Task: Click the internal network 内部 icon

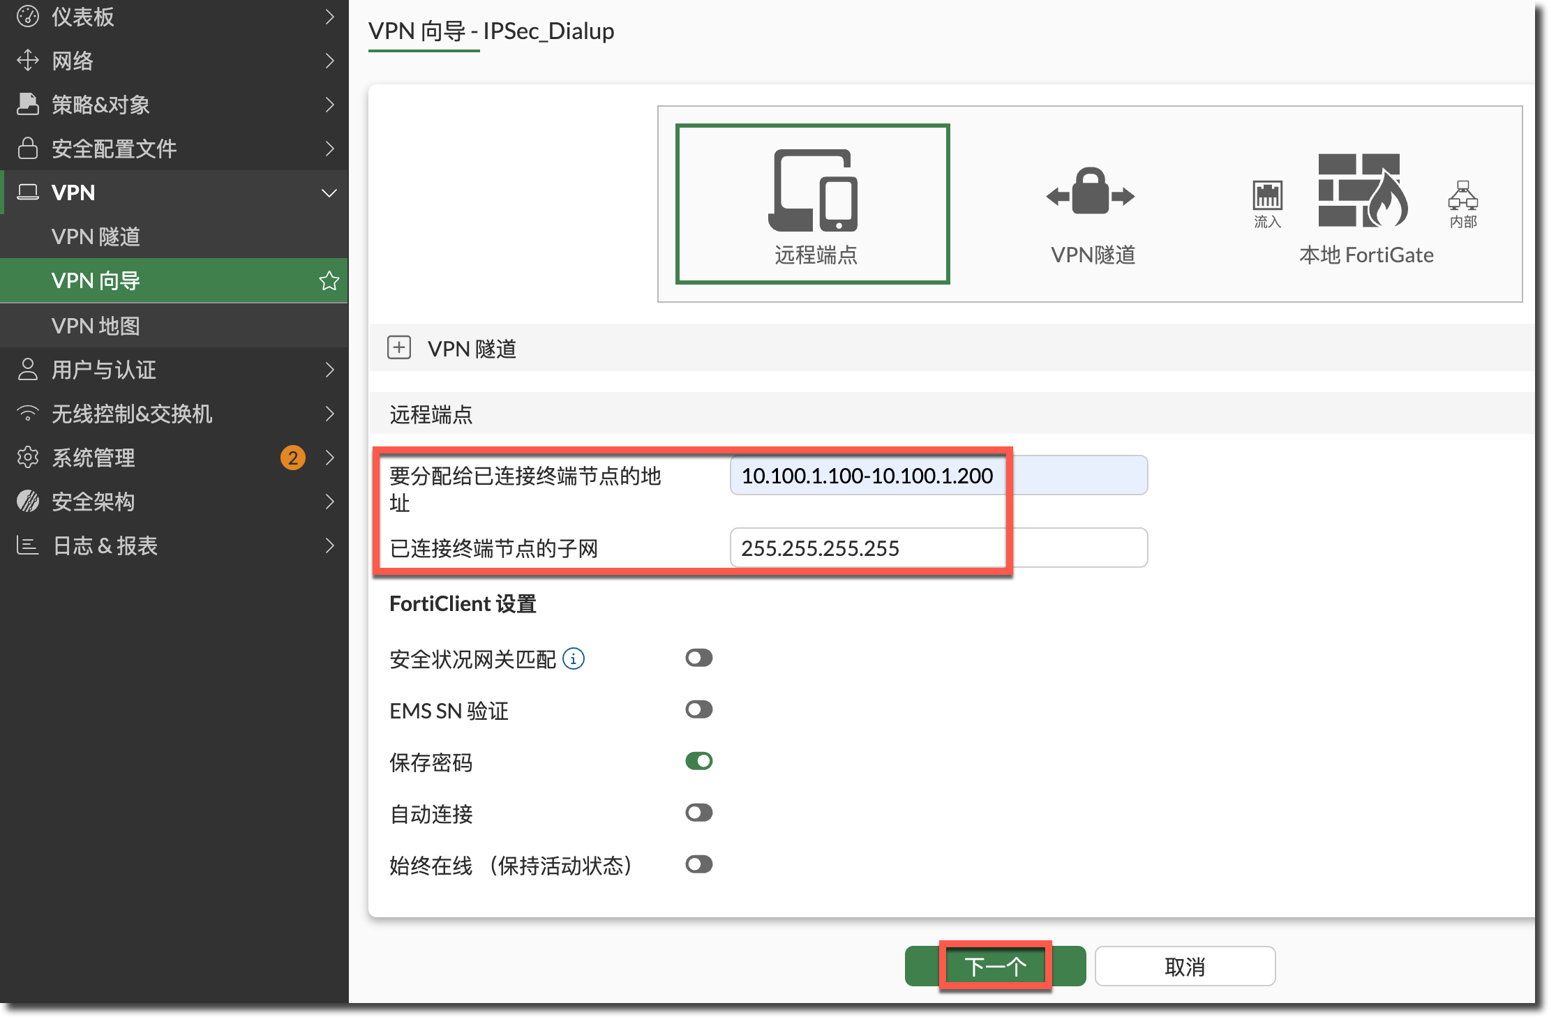Action: tap(1462, 196)
